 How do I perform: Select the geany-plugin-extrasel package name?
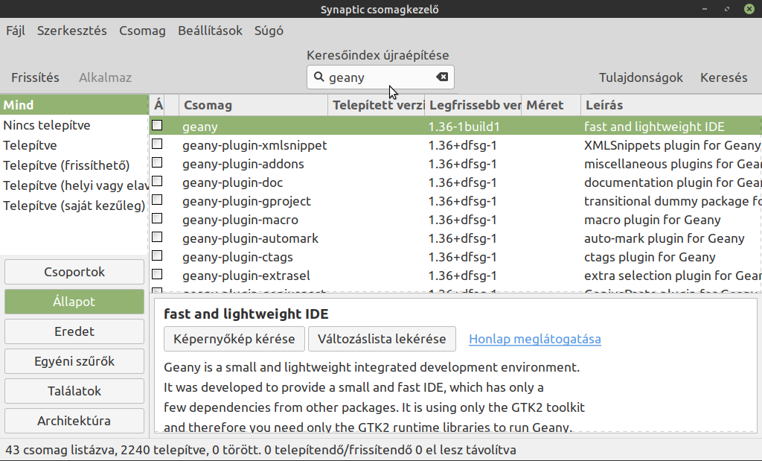[246, 276]
